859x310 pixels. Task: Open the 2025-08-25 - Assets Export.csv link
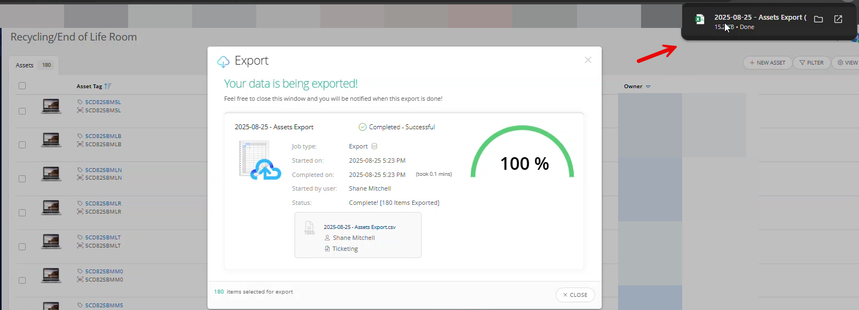click(x=359, y=227)
